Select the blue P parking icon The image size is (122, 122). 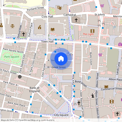click(x=89, y=78)
